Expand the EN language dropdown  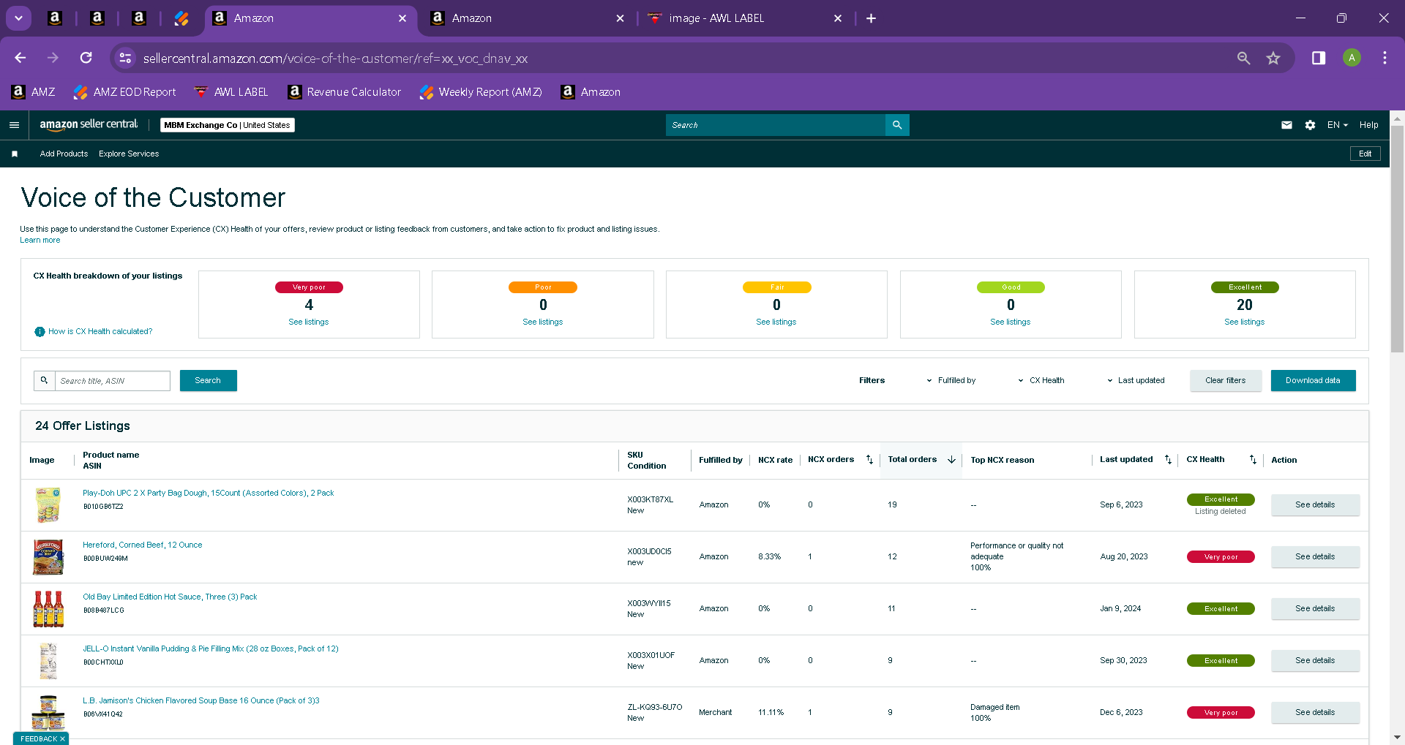[1337, 125]
